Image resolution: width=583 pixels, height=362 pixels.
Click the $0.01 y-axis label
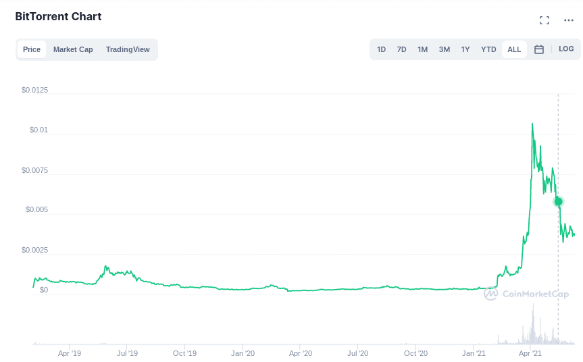coord(39,130)
